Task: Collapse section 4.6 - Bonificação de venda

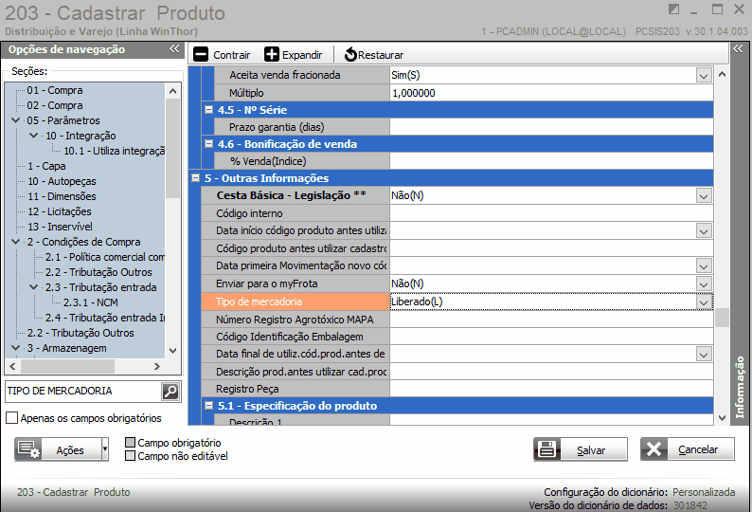Action: coord(208,143)
